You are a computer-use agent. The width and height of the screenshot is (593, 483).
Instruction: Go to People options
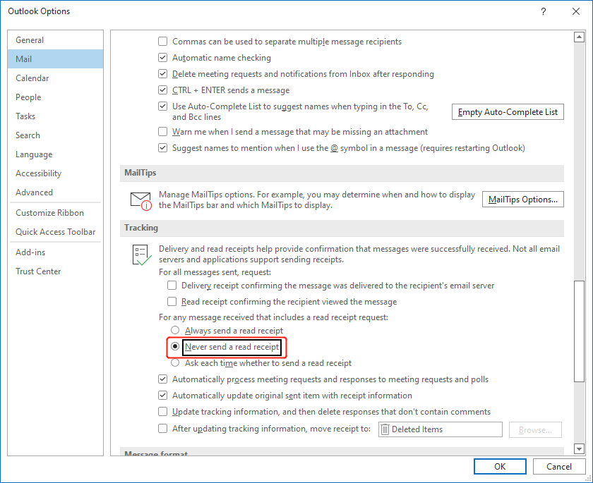click(x=55, y=97)
